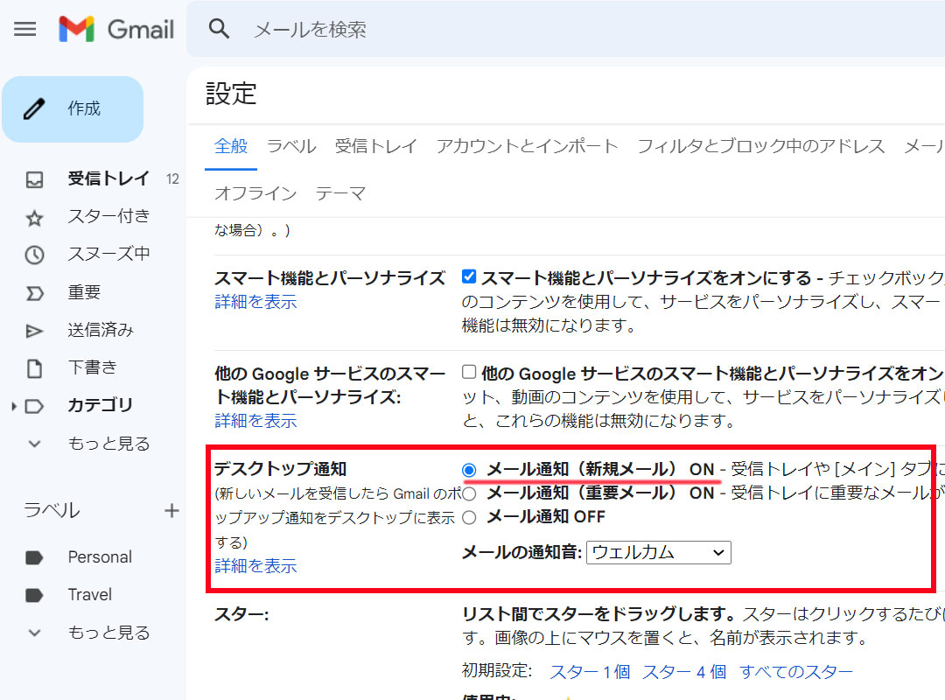The width and height of the screenshot is (945, 700).
Task: Open 下書き in sidebar
Action: click(92, 367)
